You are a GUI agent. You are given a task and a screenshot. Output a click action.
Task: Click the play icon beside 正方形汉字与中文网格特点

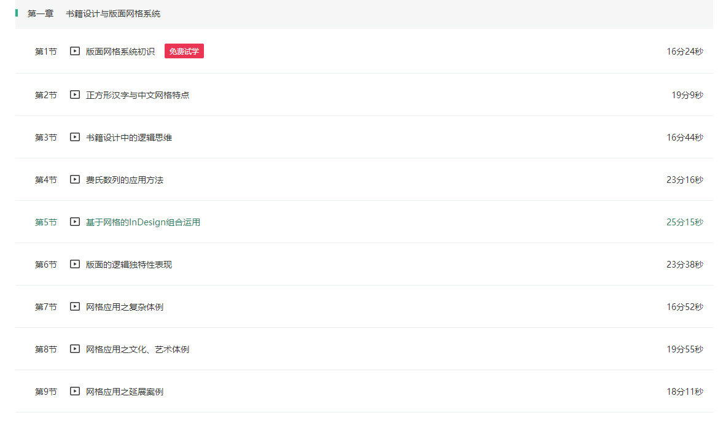(75, 95)
